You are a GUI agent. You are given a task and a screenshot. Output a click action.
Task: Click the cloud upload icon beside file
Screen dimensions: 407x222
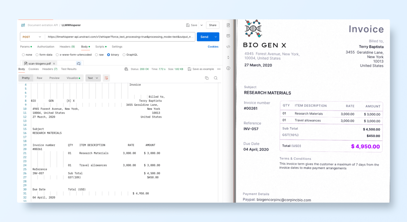point(79,64)
